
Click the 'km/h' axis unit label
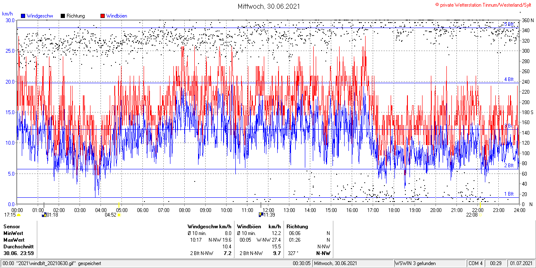(x=8, y=14)
